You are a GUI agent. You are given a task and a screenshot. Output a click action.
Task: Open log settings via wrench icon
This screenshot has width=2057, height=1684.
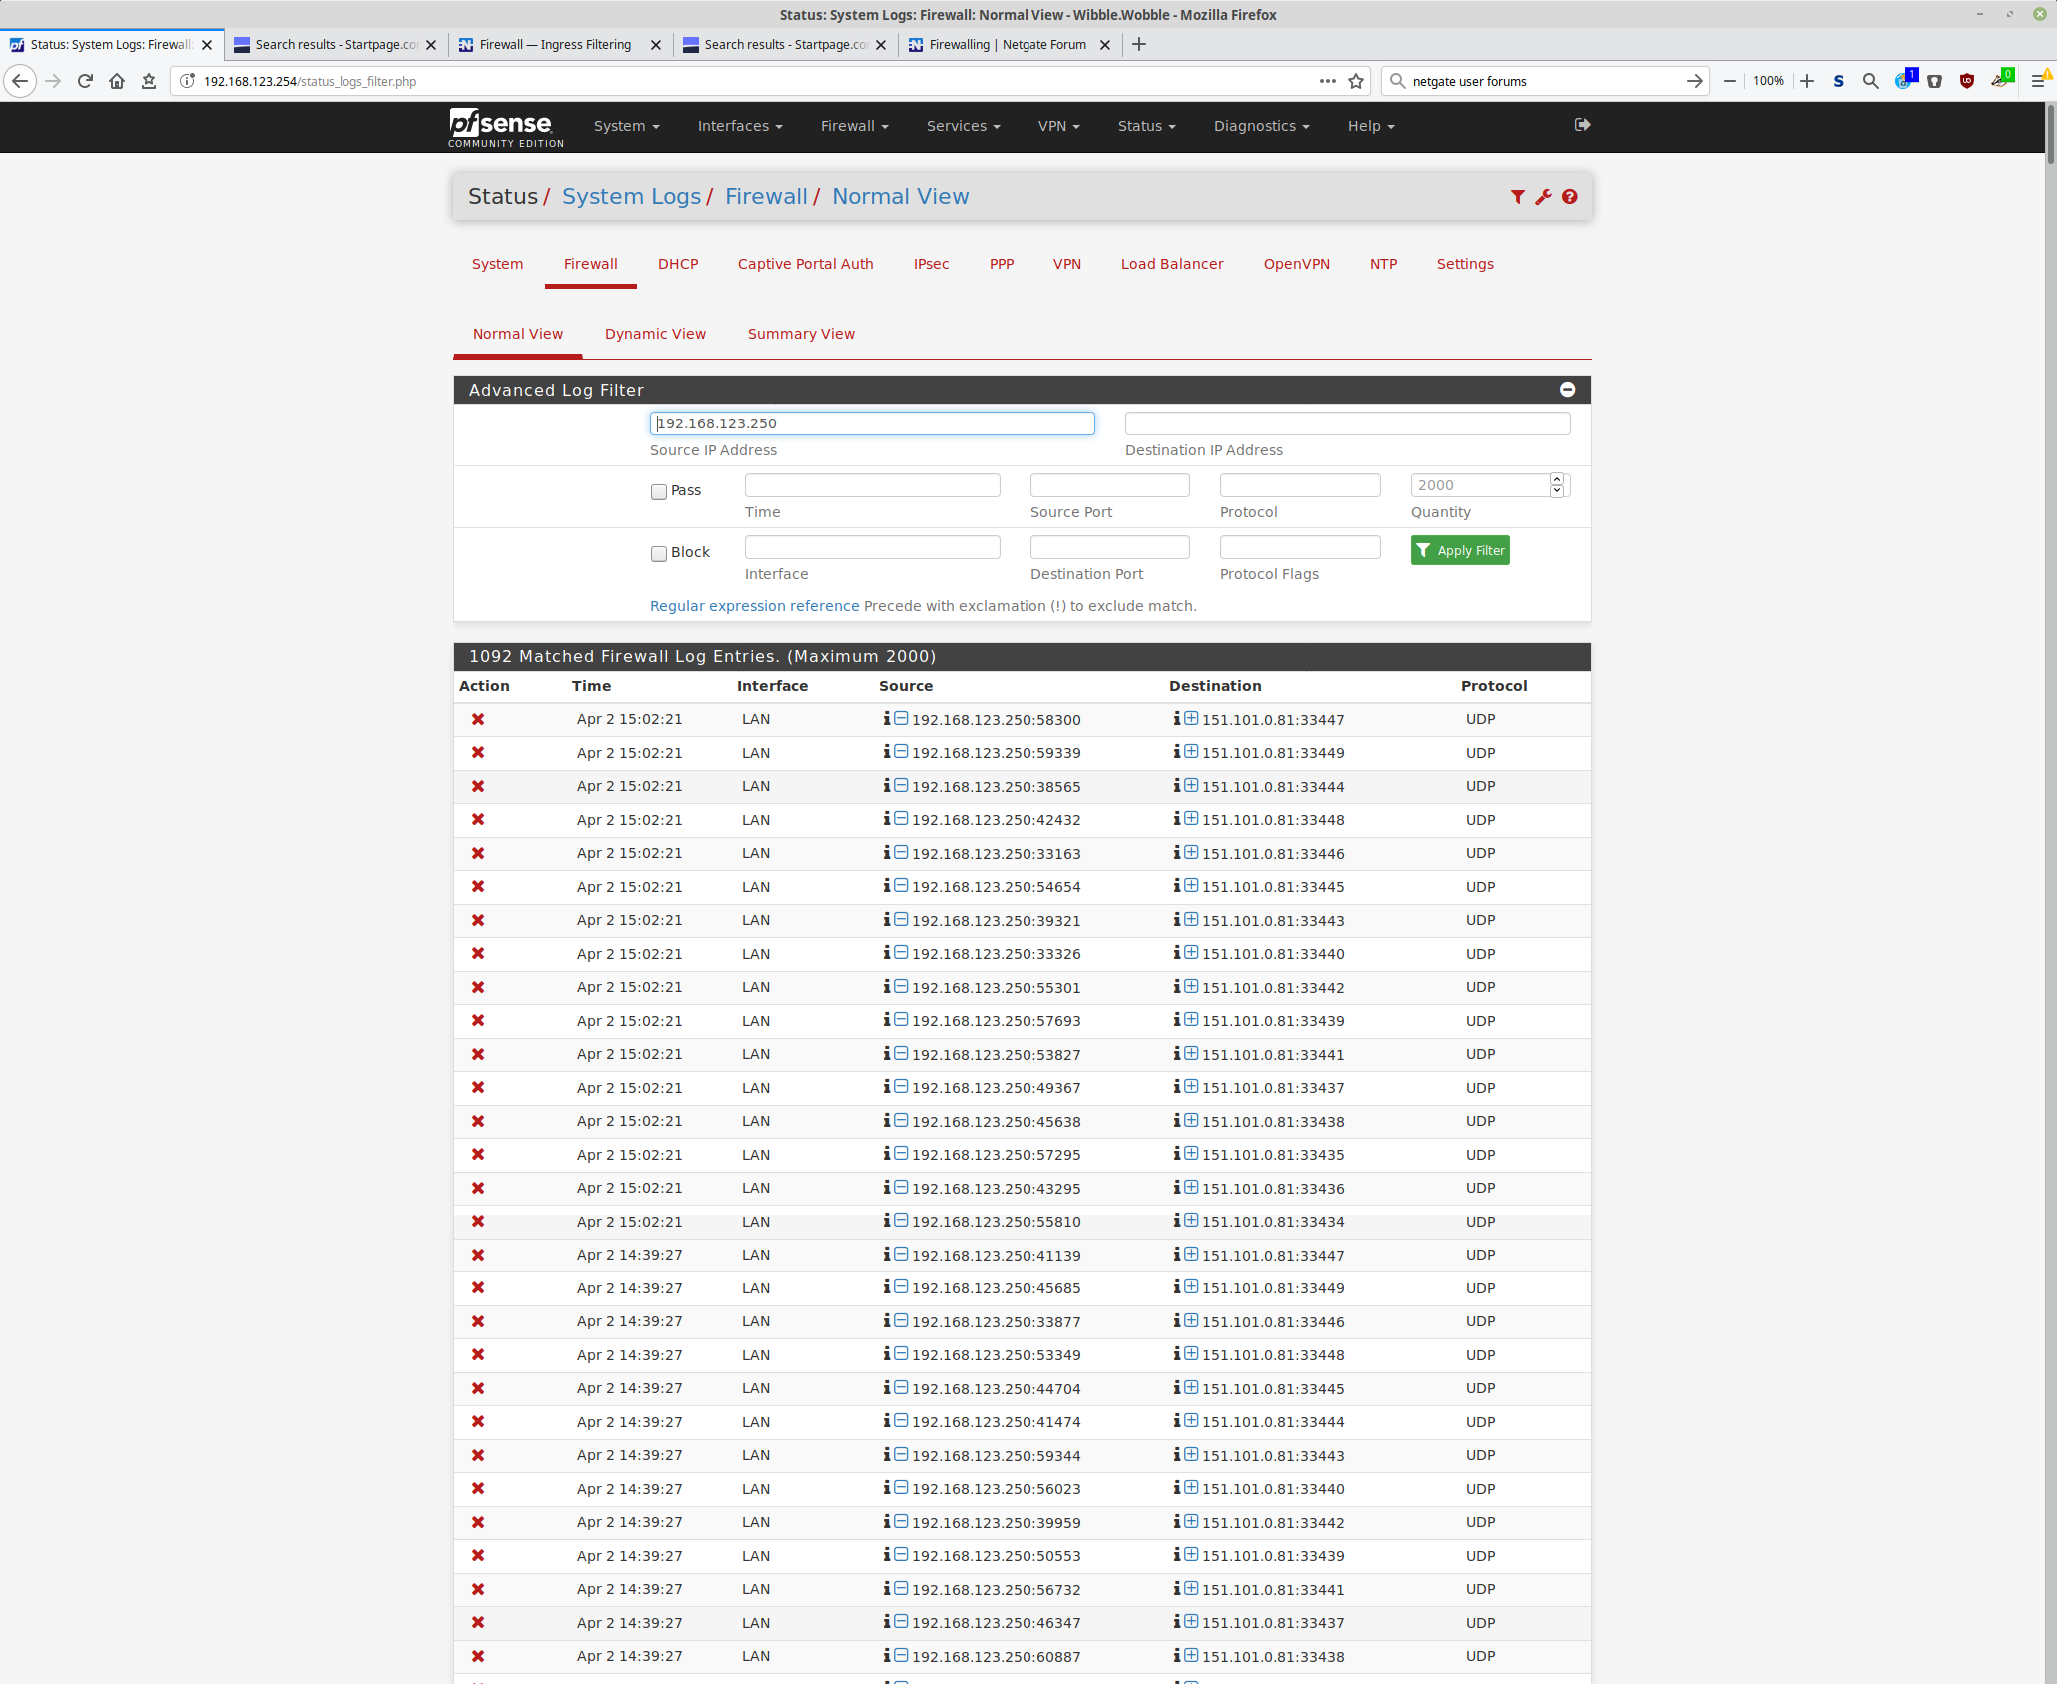[1543, 197]
